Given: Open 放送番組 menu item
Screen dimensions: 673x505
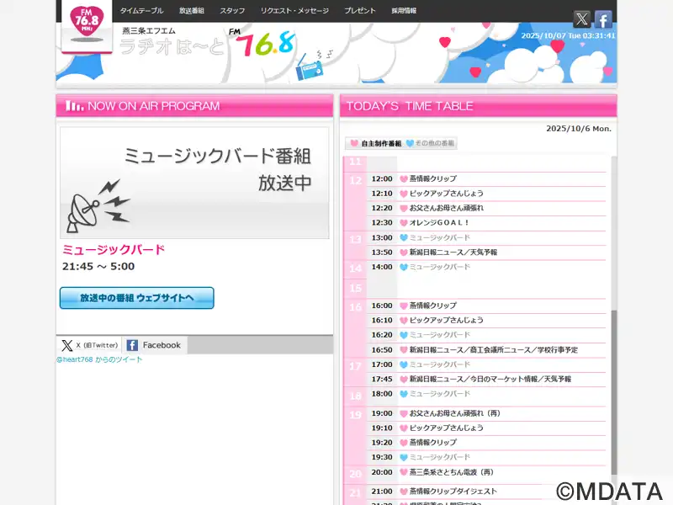Looking at the screenshot, I should pyautogui.click(x=192, y=11).
